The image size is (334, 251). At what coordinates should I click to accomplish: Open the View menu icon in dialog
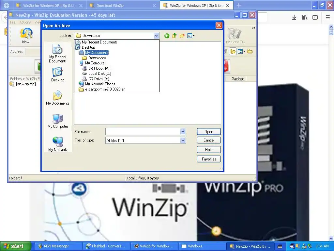[190, 36]
